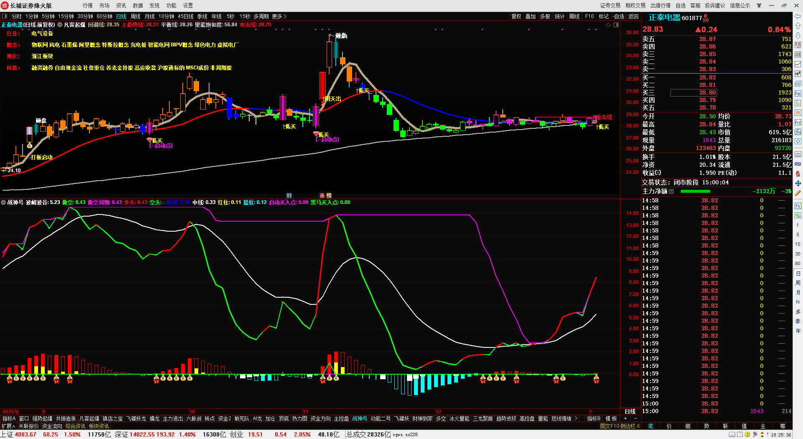Open the 功能 menu

tap(171, 5)
